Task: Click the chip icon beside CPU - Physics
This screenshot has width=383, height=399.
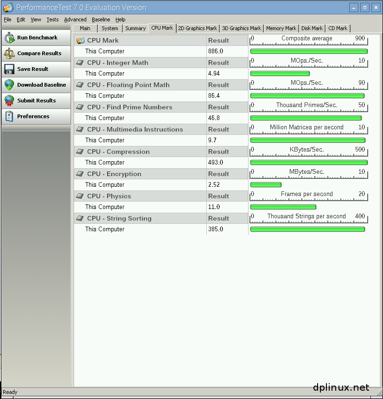Action: pos(80,196)
